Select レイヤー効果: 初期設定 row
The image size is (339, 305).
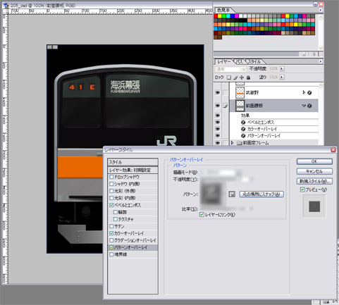pos(132,170)
